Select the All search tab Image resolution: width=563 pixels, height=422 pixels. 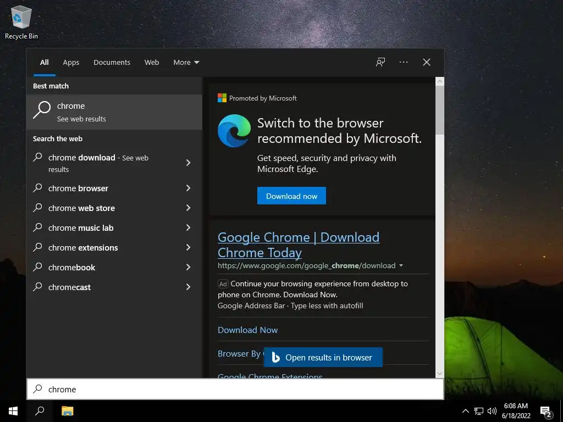[44, 63]
